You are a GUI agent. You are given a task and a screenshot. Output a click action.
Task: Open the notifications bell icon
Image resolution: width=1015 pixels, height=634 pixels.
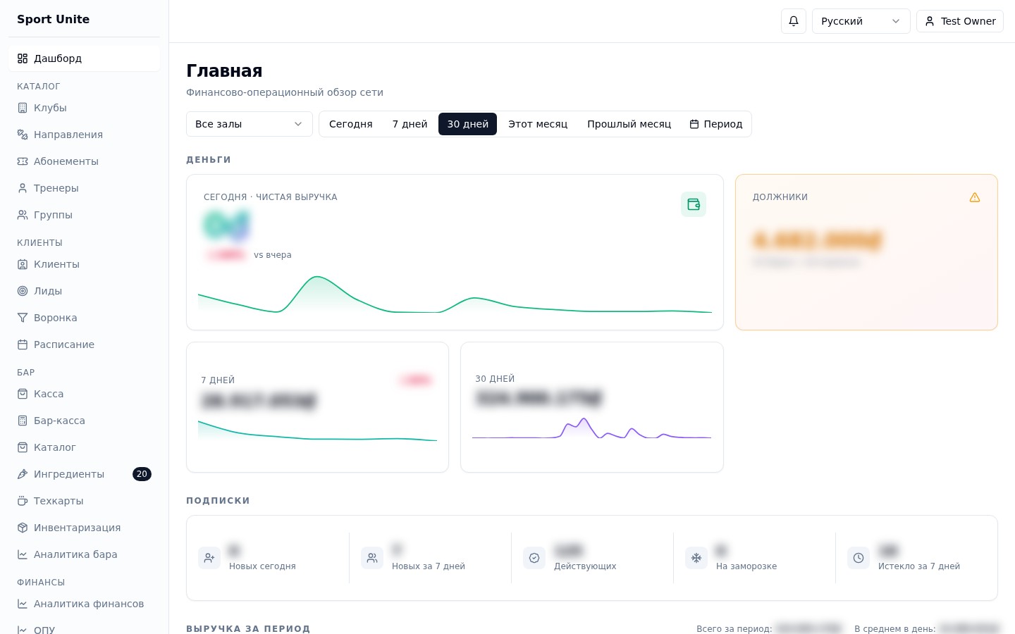(x=794, y=21)
